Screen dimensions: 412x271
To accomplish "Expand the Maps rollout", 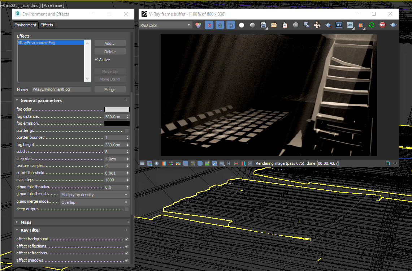I will 26,222.
